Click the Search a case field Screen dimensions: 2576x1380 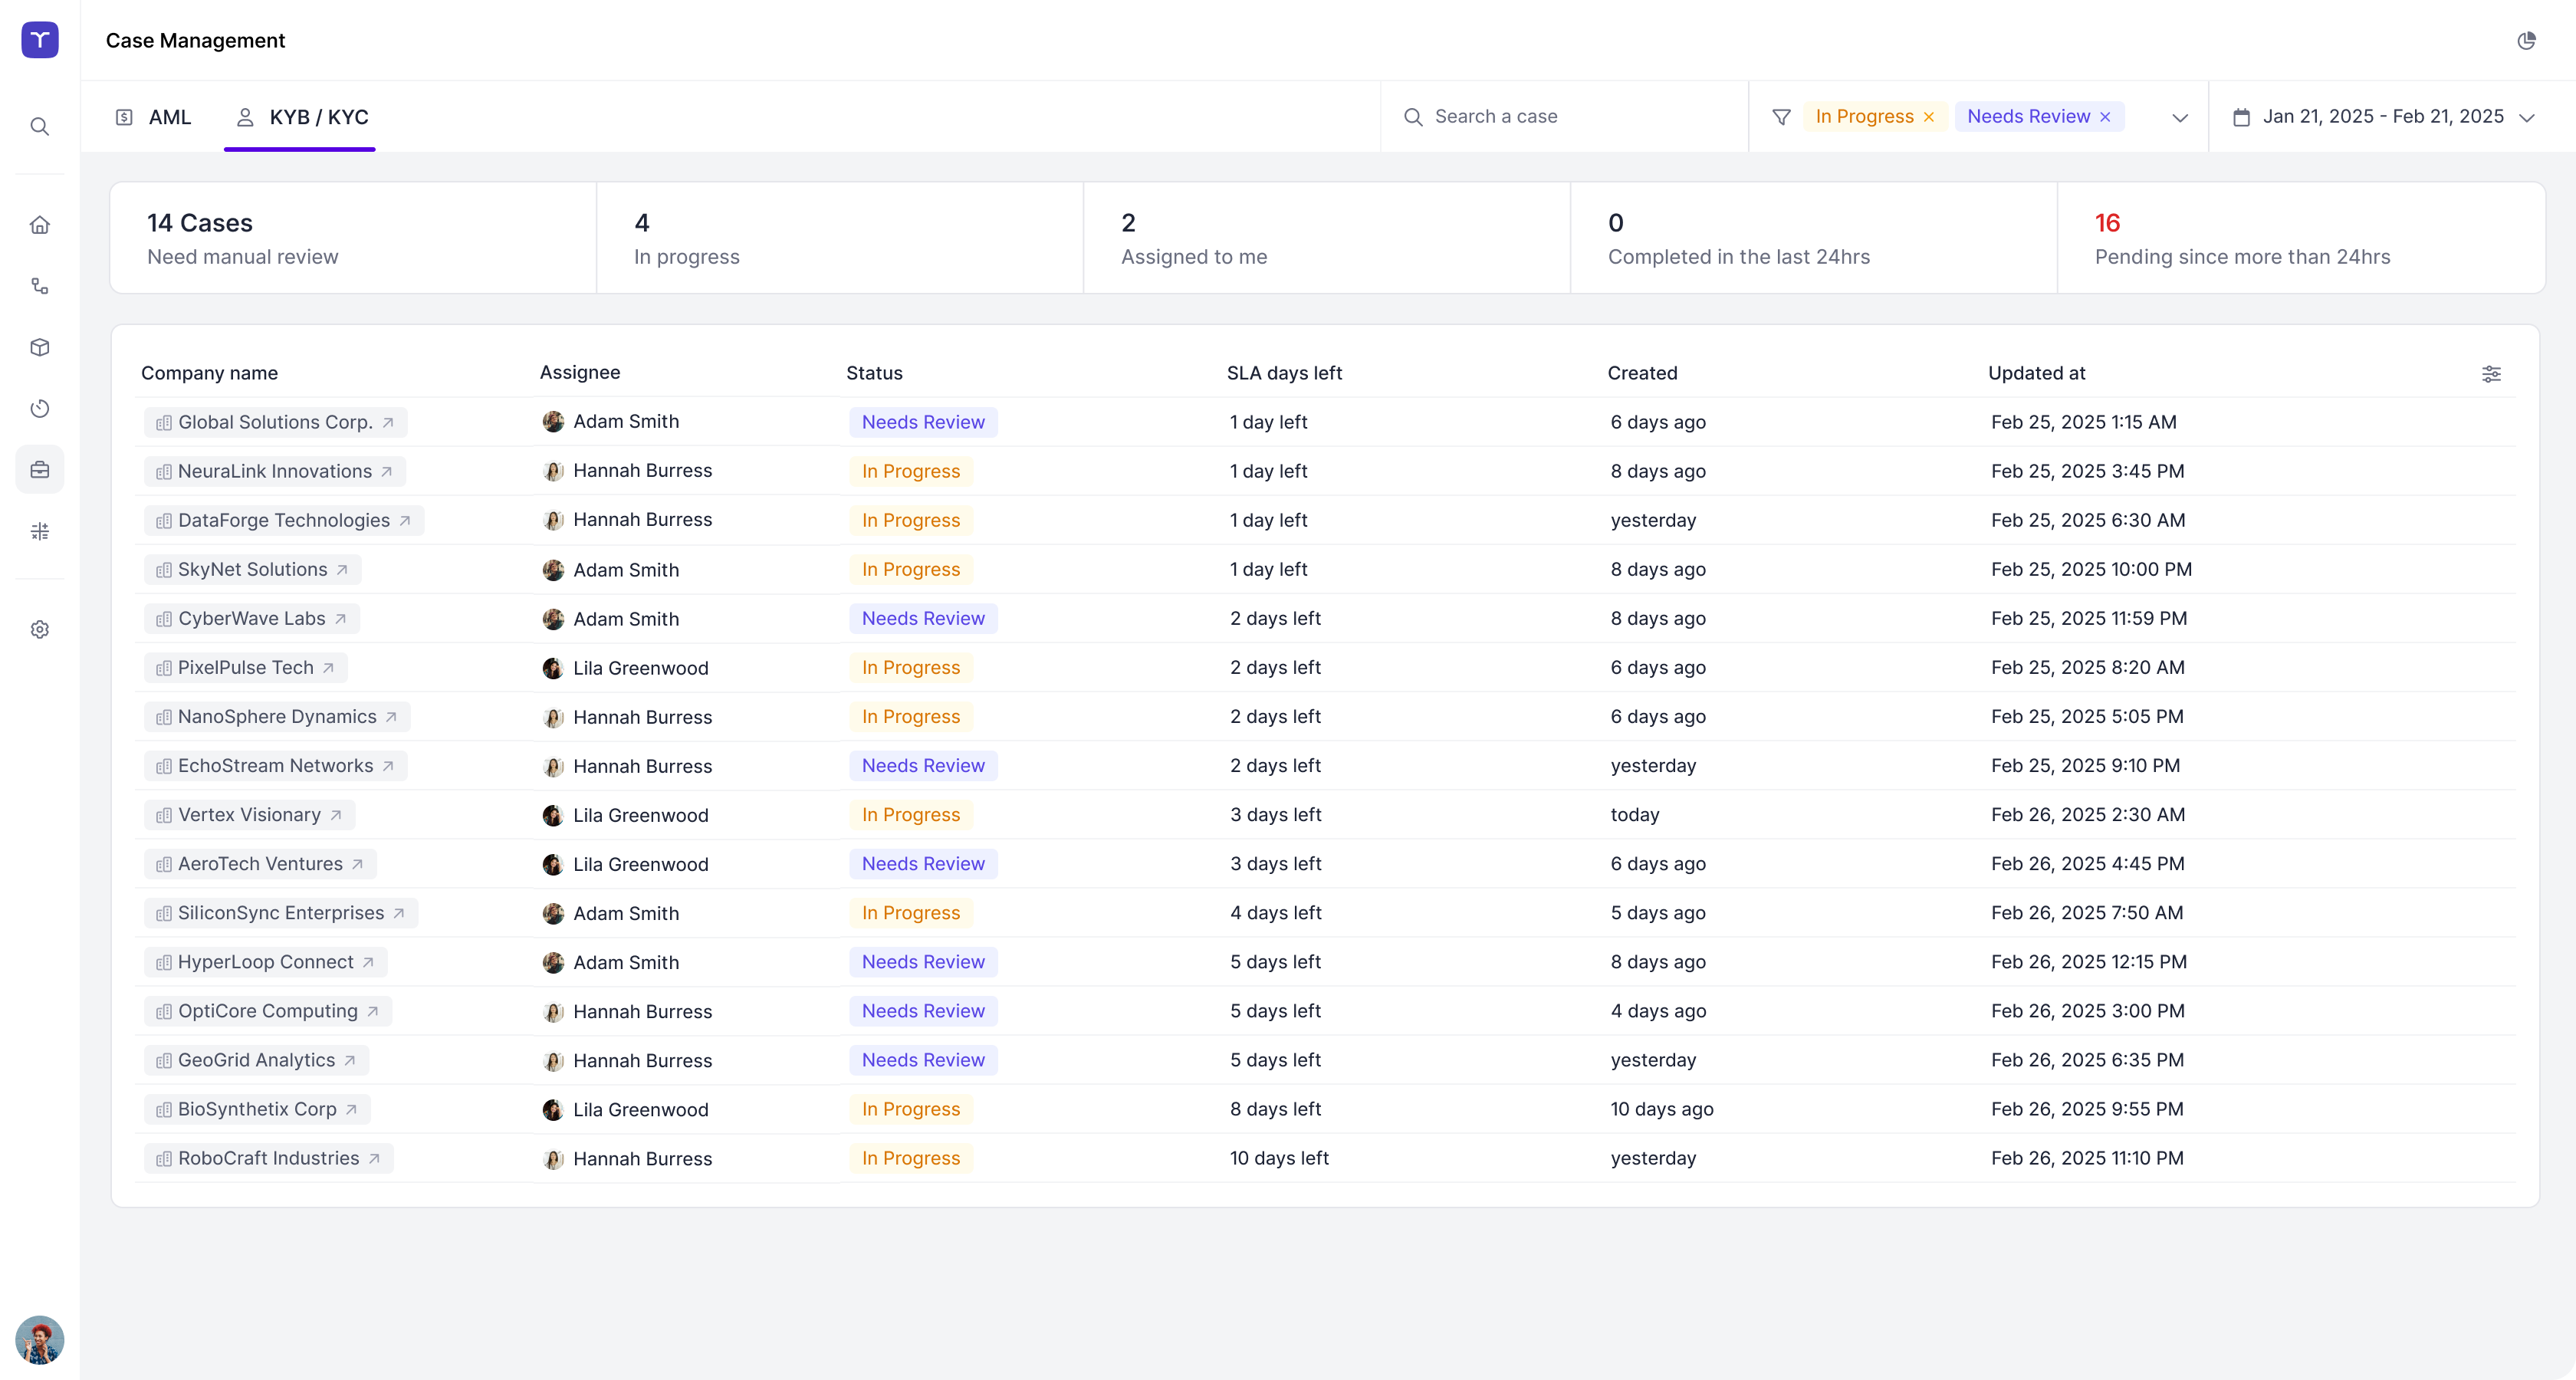[1565, 117]
